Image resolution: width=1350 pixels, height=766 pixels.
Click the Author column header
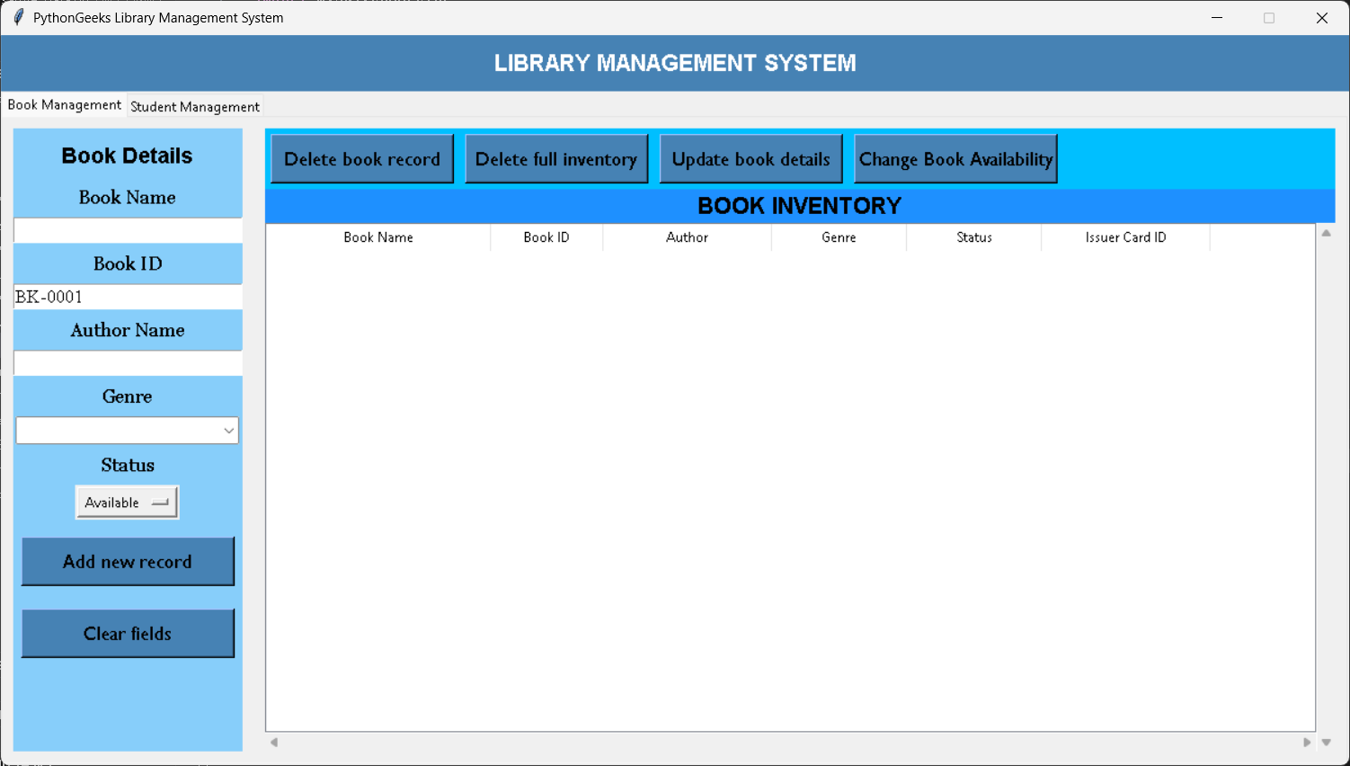tap(687, 237)
